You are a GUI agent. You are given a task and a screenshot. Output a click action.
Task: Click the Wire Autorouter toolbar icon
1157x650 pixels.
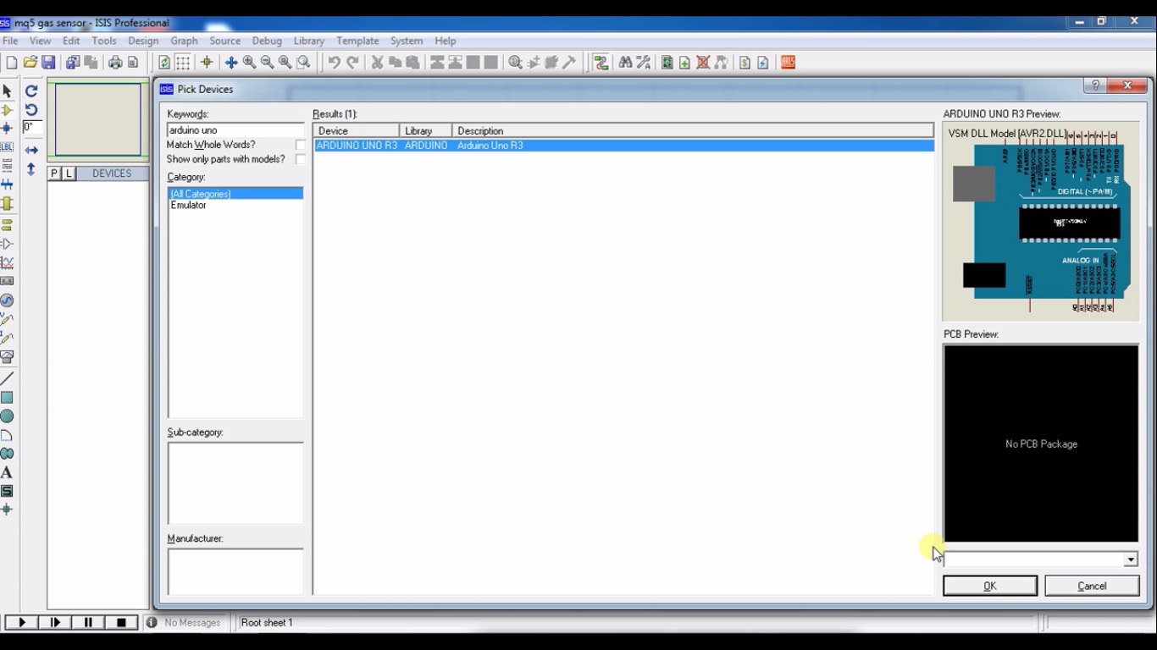coord(601,63)
